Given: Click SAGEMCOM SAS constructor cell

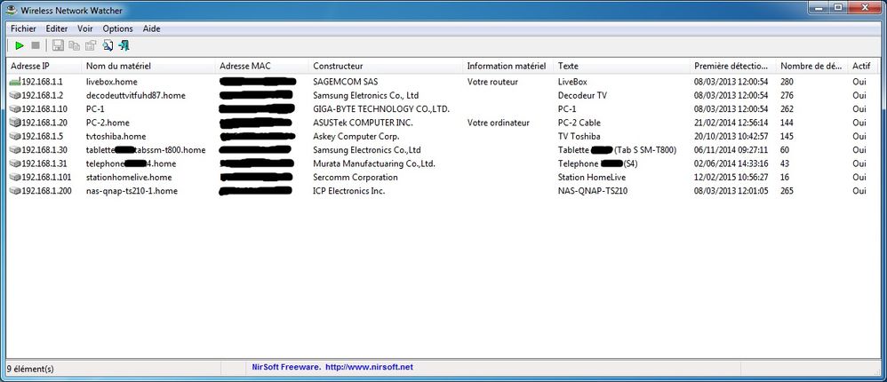Looking at the screenshot, I should 345,82.
